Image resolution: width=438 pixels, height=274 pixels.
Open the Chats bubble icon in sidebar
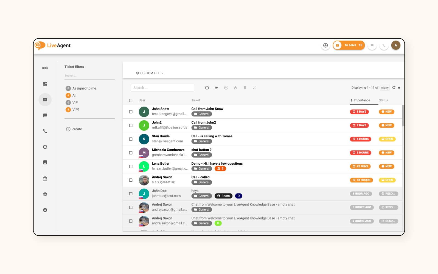point(45,115)
